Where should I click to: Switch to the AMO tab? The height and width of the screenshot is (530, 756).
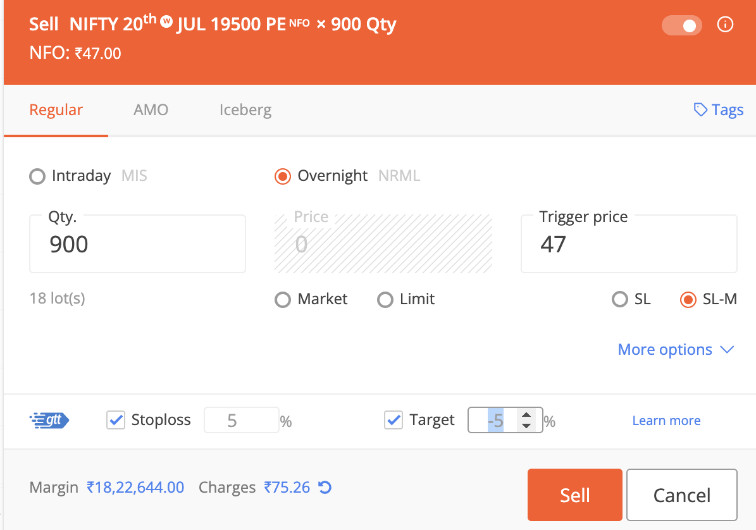[151, 110]
